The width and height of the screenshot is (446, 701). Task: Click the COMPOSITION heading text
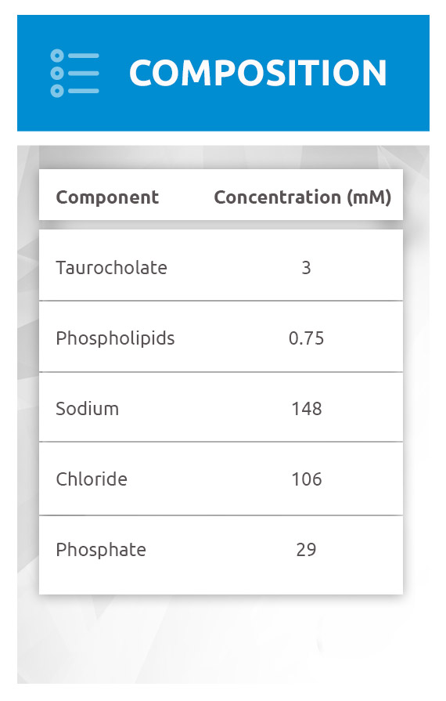pyautogui.click(x=258, y=73)
